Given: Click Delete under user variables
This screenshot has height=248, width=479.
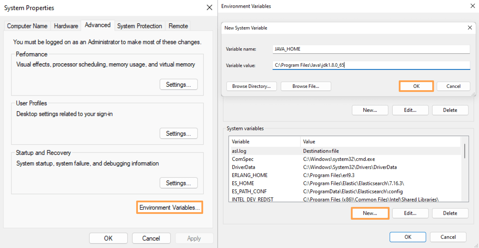Looking at the screenshot, I should tap(450, 110).
